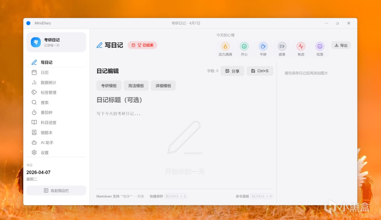This screenshot has height=220, width=381.
Task: Choose the 焦虑 pulse mood icon
Action: click(301, 49)
